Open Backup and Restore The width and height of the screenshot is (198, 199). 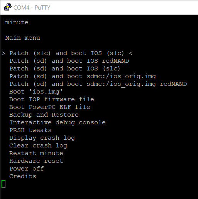(x=44, y=115)
